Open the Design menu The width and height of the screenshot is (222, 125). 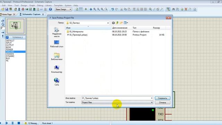pyautogui.click(x=24, y=6)
